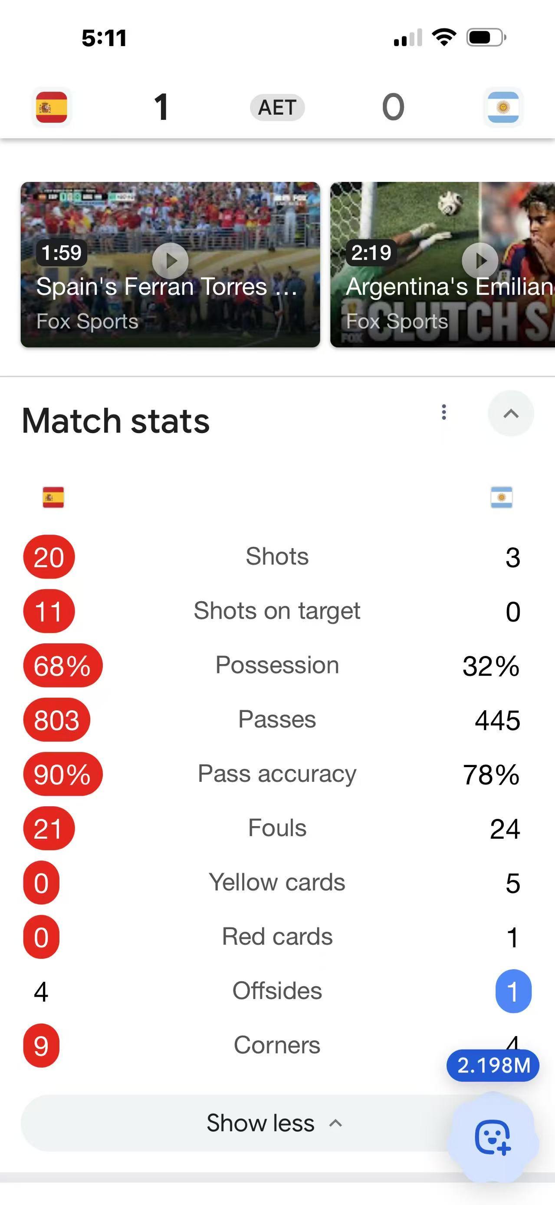
Task: Tap the battery icon in status bar
Action: point(486,37)
